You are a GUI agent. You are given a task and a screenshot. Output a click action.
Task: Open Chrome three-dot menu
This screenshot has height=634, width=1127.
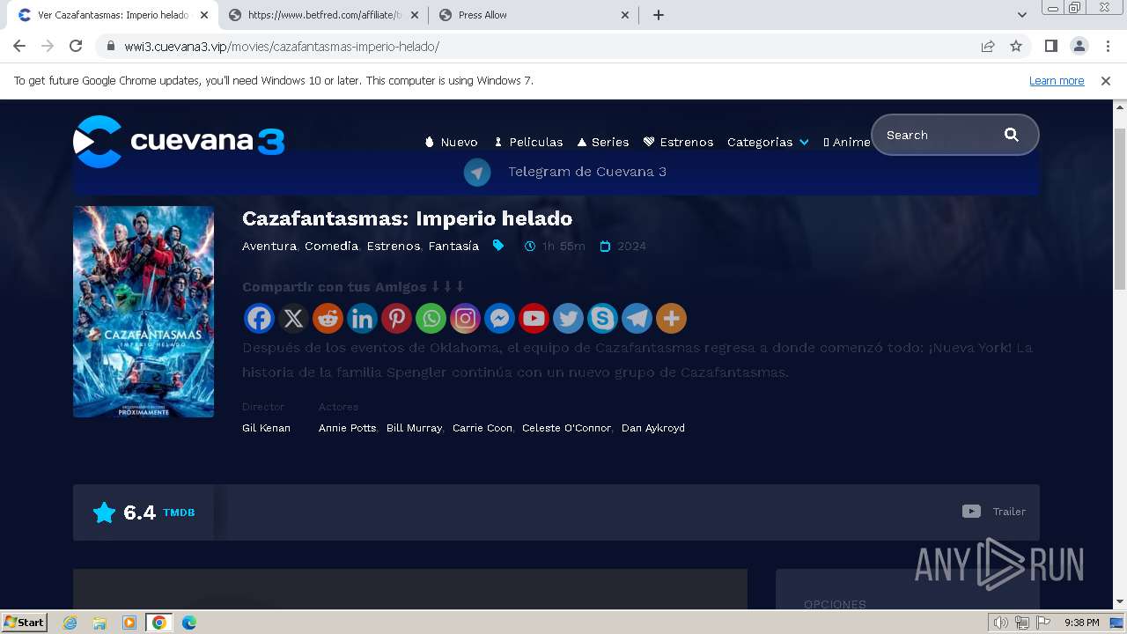click(x=1107, y=46)
